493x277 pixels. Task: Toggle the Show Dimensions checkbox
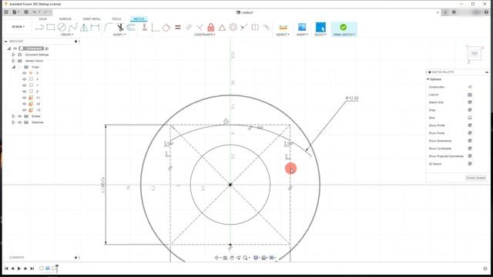(470, 141)
